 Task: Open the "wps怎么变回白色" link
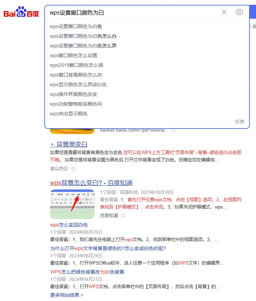pyautogui.click(x=69, y=225)
